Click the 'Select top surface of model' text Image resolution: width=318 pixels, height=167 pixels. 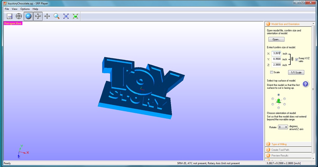coord(281,80)
